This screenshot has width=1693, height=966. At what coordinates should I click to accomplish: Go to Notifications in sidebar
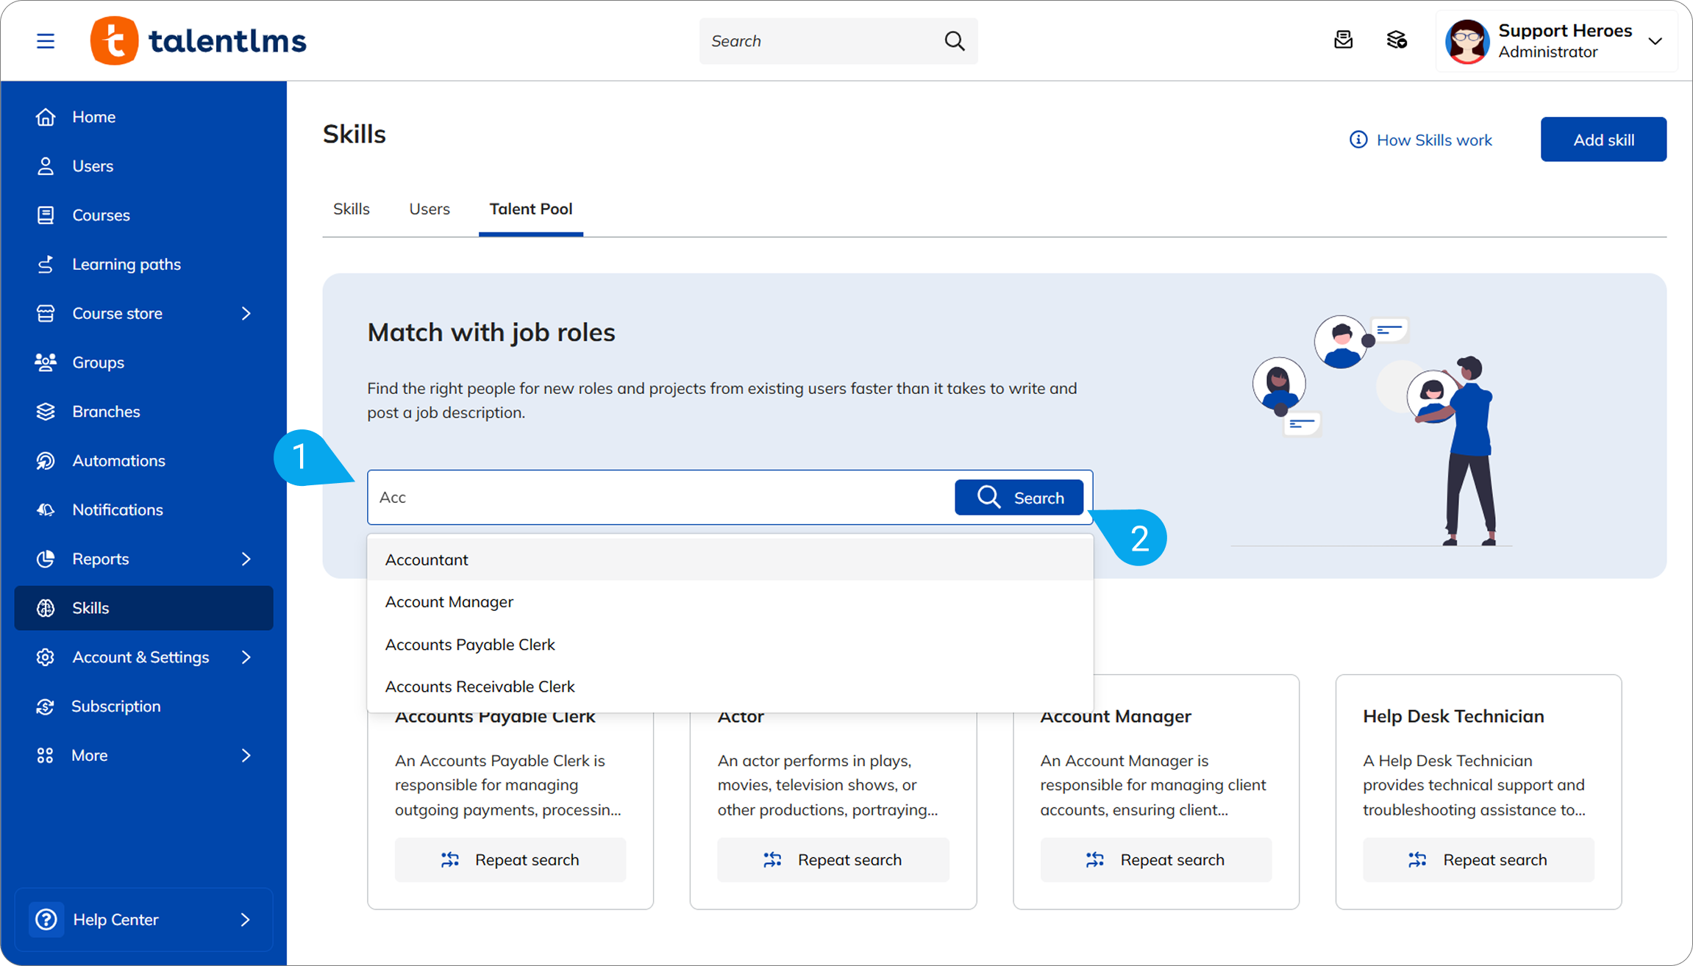coord(117,509)
